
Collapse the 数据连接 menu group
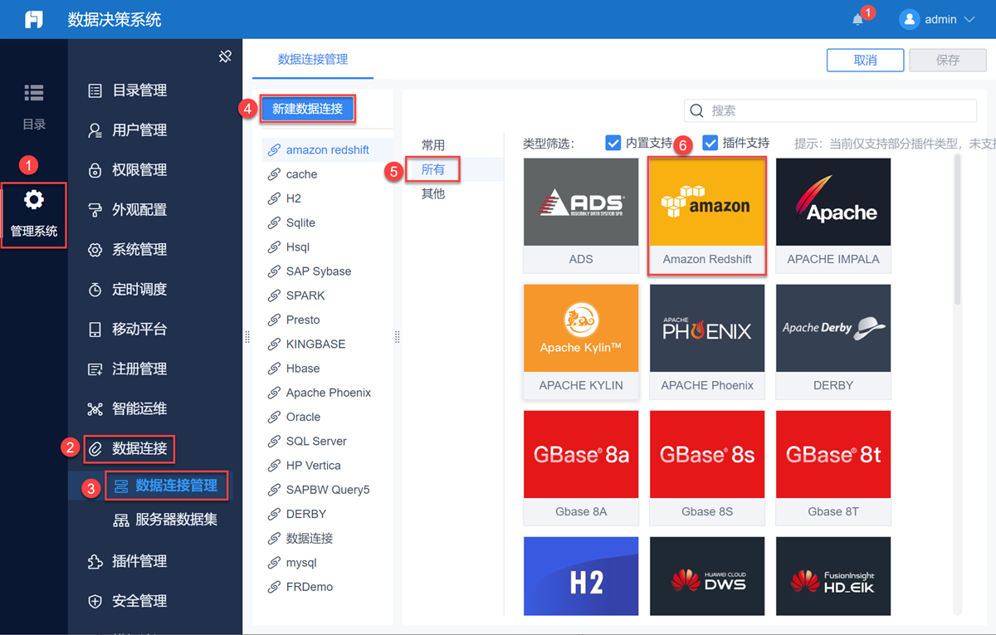(x=128, y=449)
